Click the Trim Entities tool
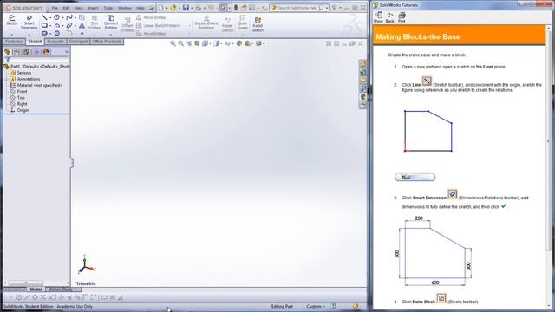 pyautogui.click(x=95, y=23)
